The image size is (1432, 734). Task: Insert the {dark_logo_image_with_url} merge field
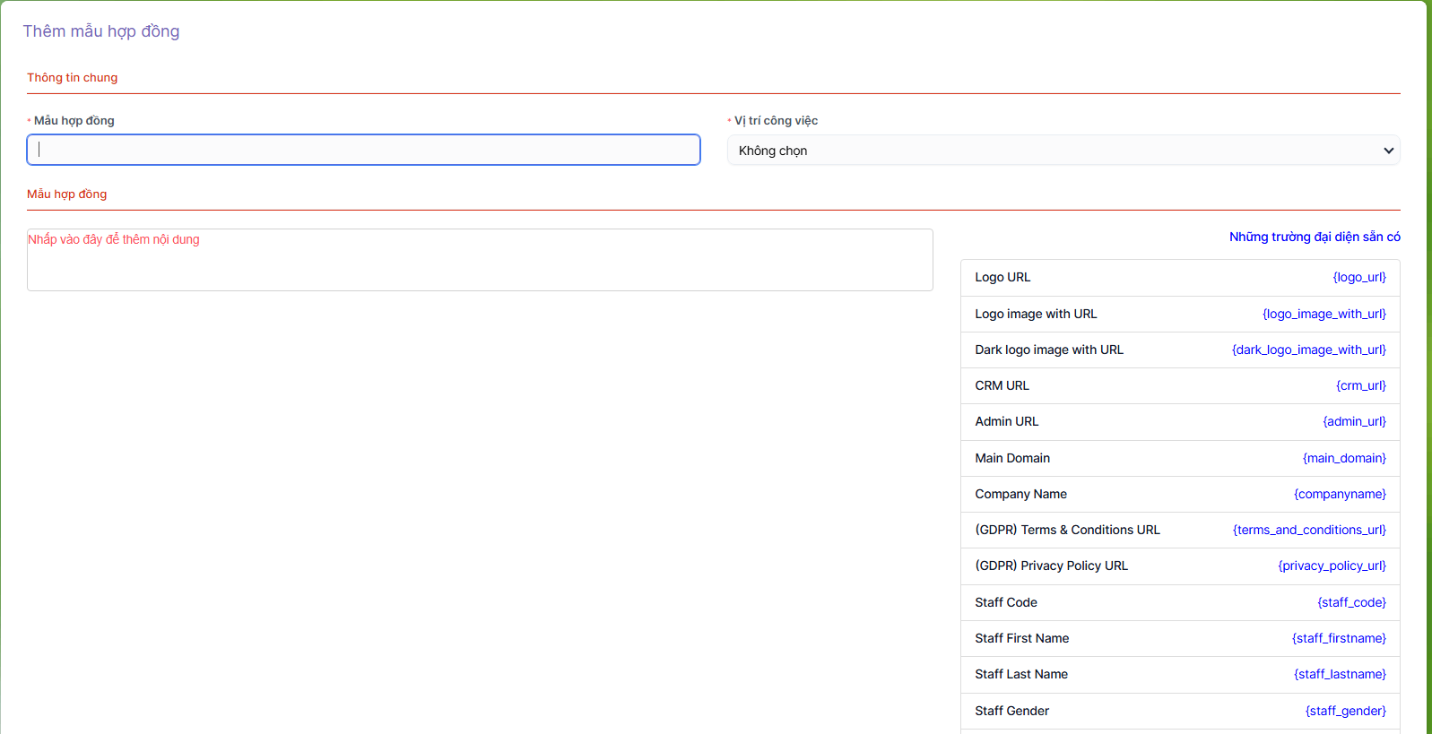pyautogui.click(x=1308, y=350)
